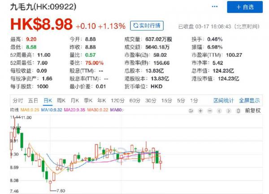Select the 季K chart tab
The width and height of the screenshot is (269, 194).
click(x=88, y=101)
